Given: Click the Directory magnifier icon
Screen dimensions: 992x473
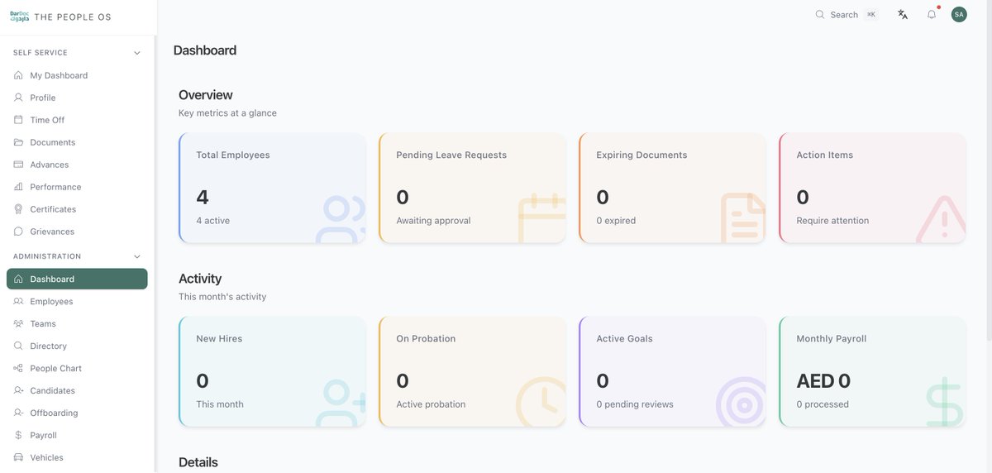Looking at the screenshot, I should pos(18,346).
